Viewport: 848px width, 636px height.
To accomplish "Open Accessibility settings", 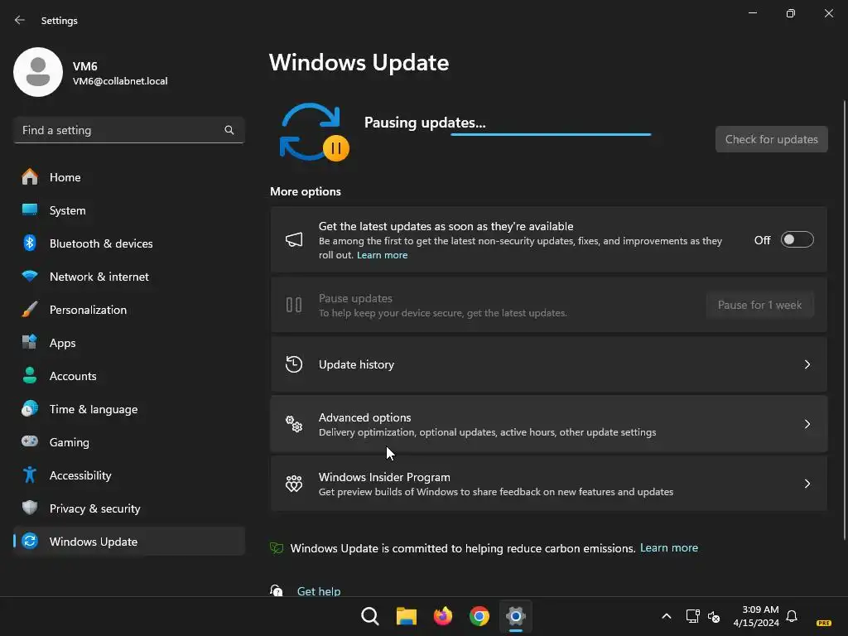I will 128,475.
